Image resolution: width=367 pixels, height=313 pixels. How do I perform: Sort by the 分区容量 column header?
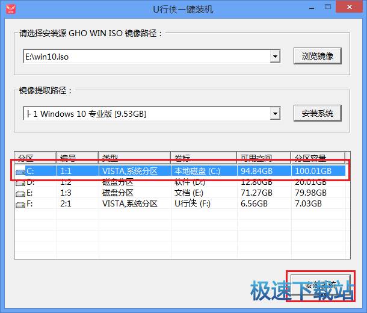click(x=318, y=158)
